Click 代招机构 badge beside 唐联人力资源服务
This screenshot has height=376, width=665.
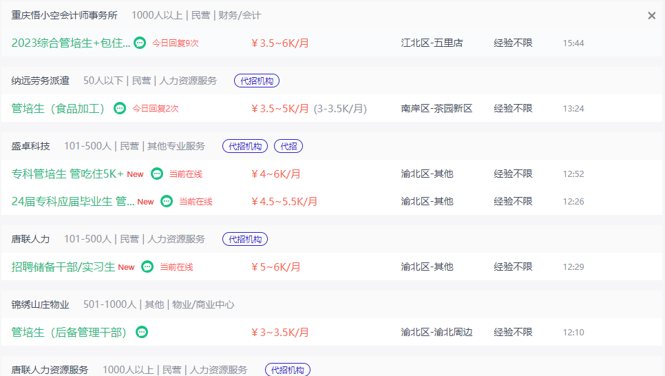(288, 370)
